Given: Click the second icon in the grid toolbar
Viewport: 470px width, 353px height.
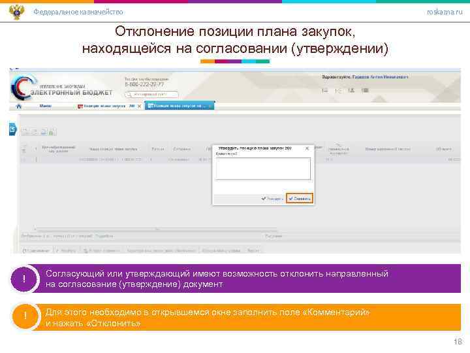Looking at the screenshot, I should [x=35, y=131].
